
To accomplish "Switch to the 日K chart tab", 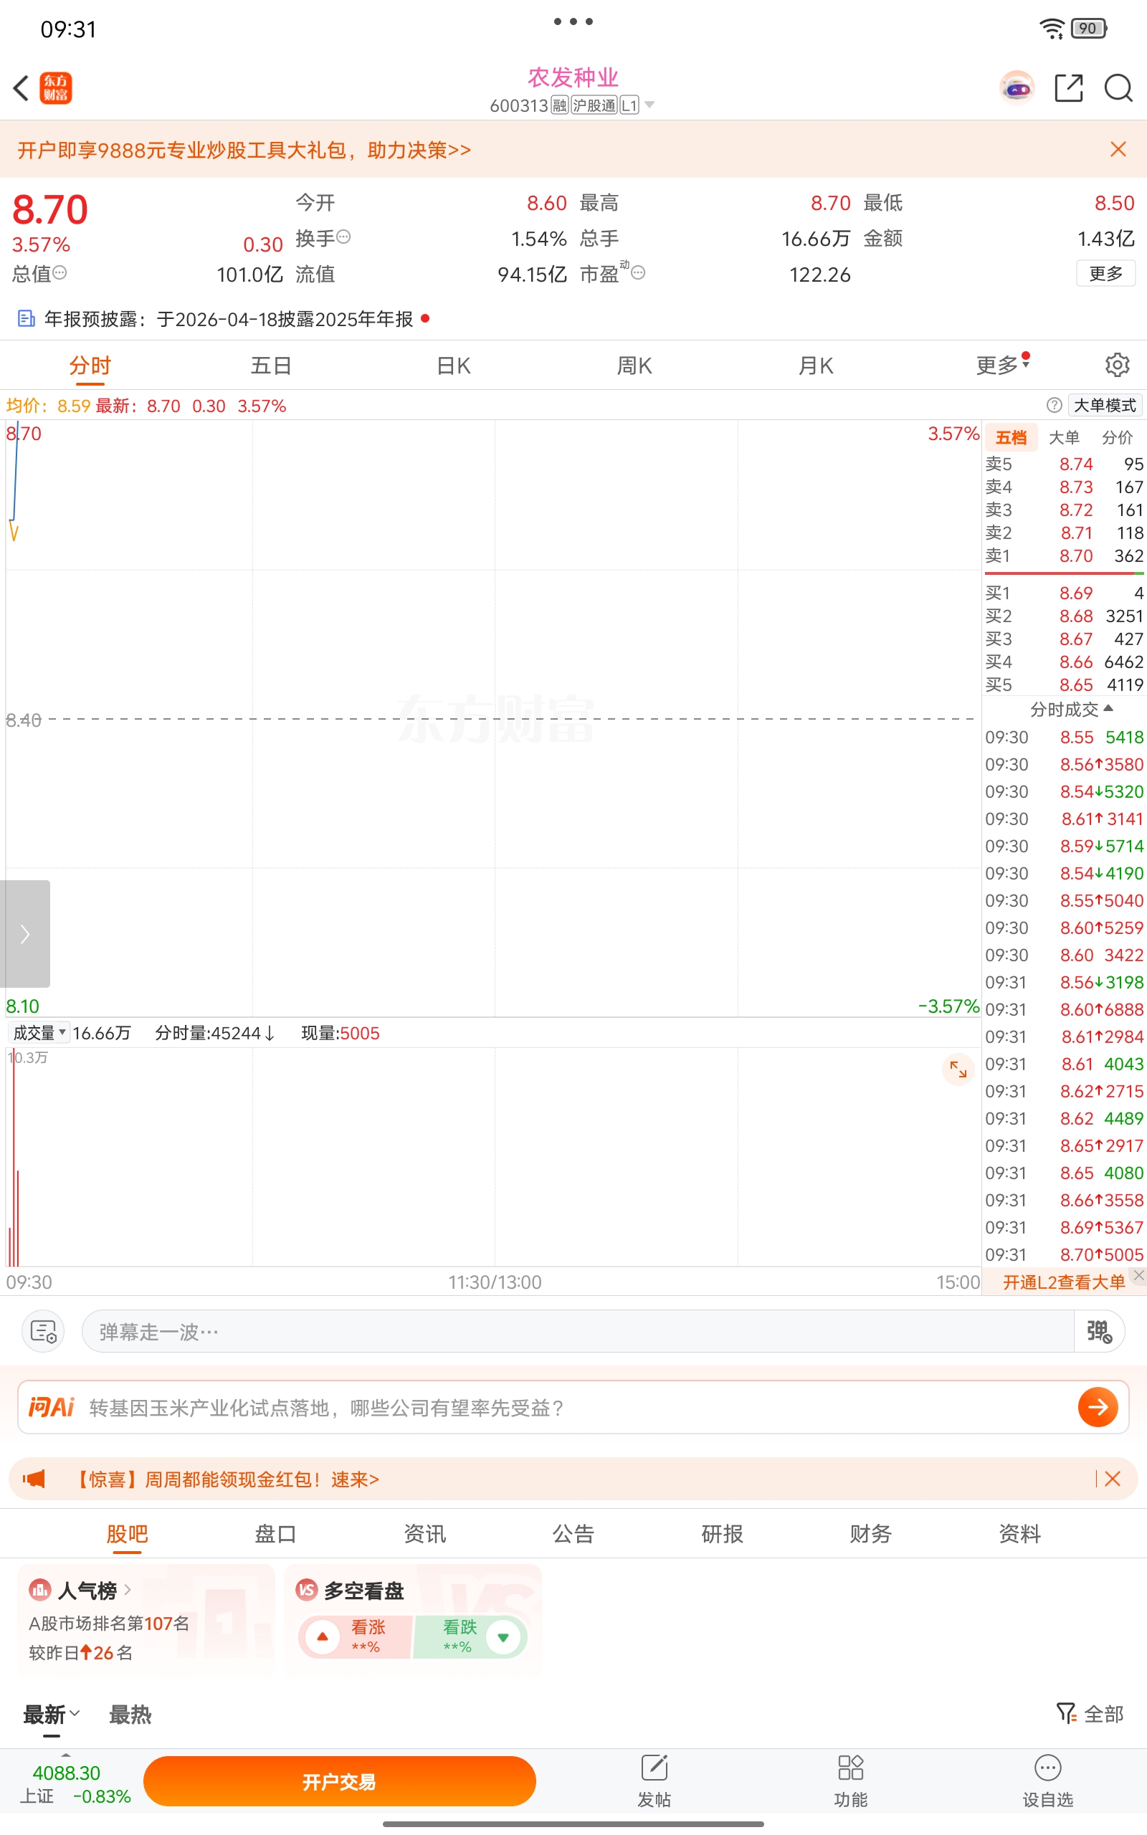I will [454, 365].
